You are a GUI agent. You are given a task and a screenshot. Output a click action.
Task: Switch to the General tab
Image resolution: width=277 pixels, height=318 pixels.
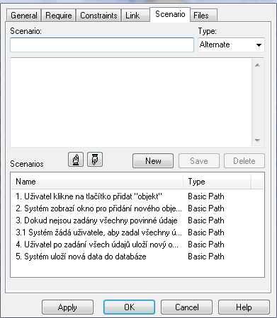[24, 16]
